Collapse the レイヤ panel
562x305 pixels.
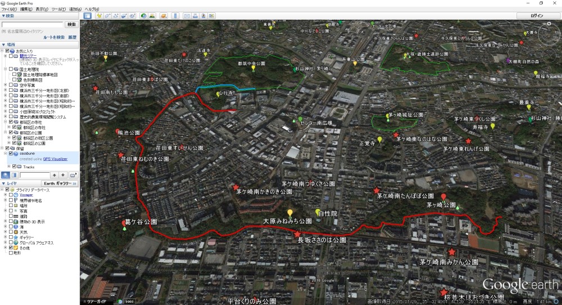pyautogui.click(x=3, y=183)
